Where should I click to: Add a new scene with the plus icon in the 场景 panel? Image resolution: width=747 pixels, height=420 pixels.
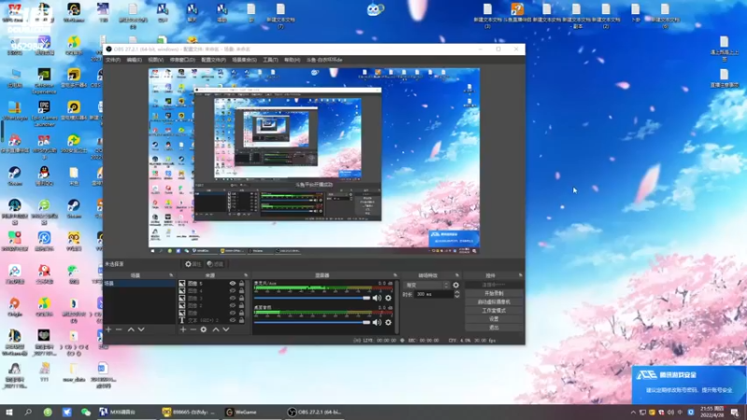tap(108, 329)
